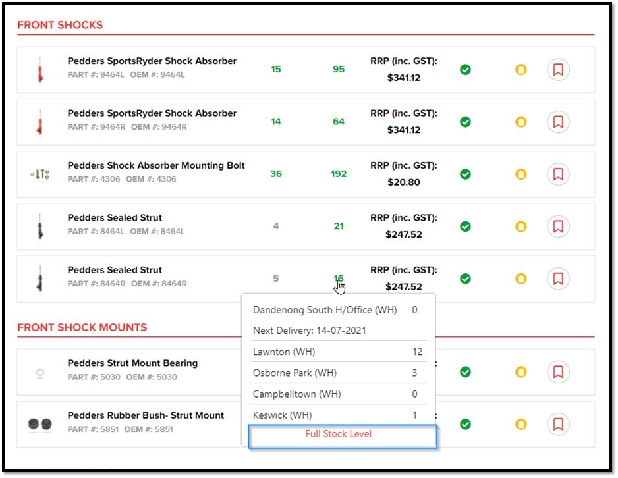This screenshot has height=478, width=618.
Task: Bookmark the 8464R Sealed Strut
Action: tap(557, 279)
